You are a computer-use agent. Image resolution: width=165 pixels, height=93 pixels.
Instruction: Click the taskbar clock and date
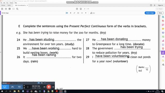158,91
